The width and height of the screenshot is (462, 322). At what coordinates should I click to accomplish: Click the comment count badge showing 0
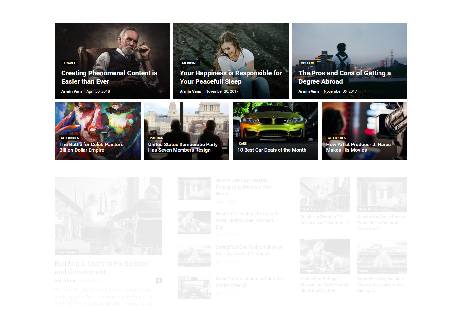159,280
